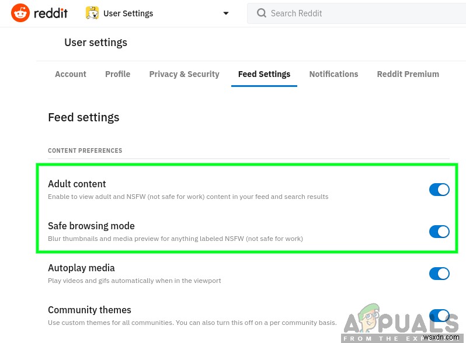Click the 'Community themes' setting title

(x=89, y=310)
